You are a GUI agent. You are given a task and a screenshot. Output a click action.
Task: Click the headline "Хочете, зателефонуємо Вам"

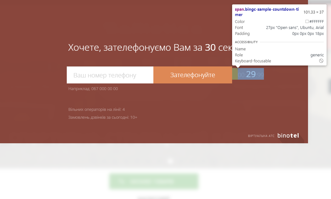[130, 48]
